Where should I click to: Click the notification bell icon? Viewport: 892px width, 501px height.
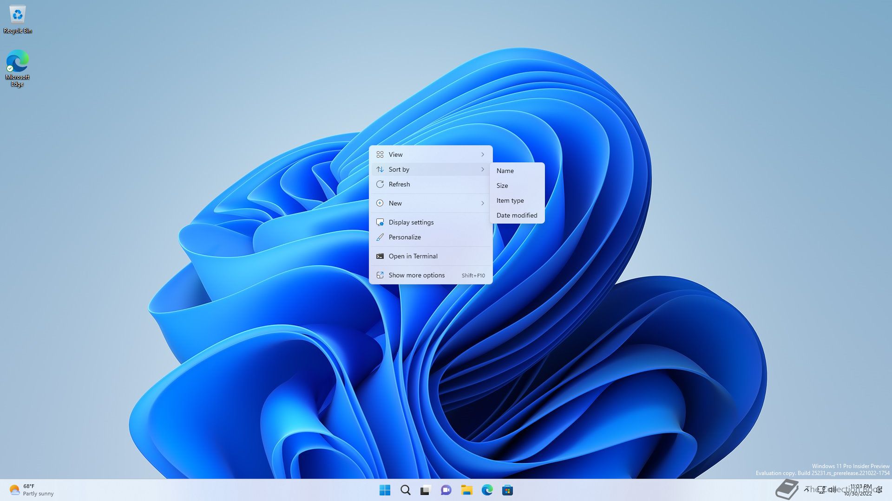pyautogui.click(x=879, y=490)
